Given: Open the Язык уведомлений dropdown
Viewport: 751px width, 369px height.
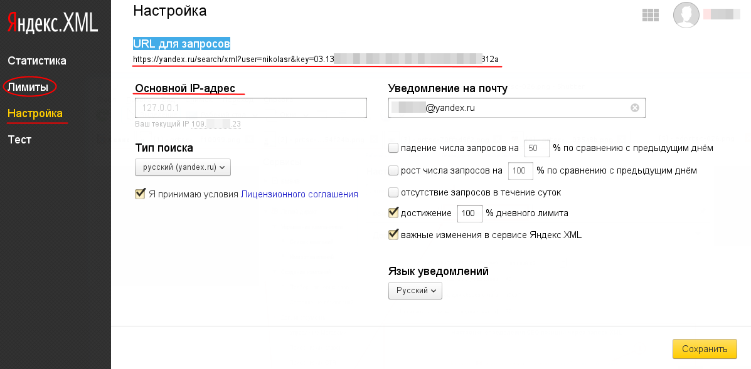Looking at the screenshot, I should pyautogui.click(x=415, y=291).
